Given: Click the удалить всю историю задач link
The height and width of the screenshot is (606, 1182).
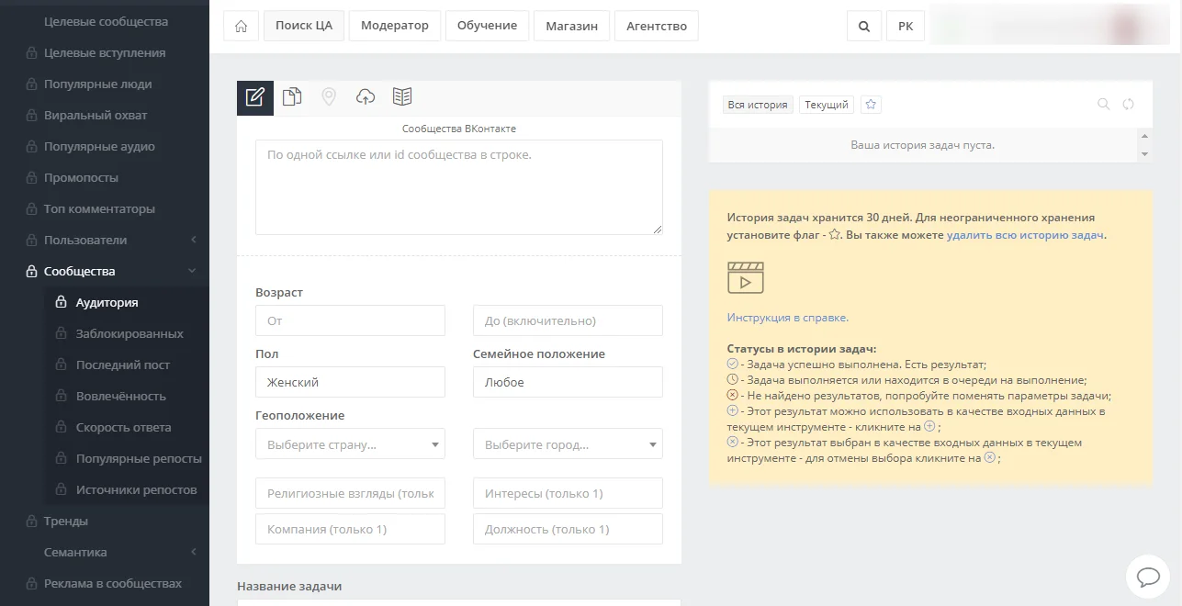Looking at the screenshot, I should [1025, 235].
